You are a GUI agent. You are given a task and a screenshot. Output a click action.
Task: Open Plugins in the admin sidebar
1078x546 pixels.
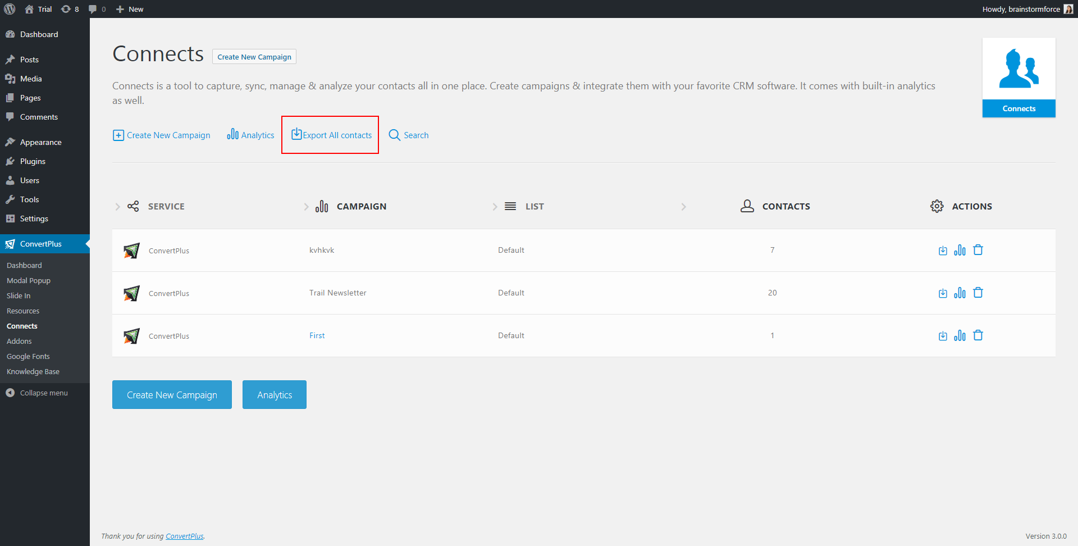point(33,161)
